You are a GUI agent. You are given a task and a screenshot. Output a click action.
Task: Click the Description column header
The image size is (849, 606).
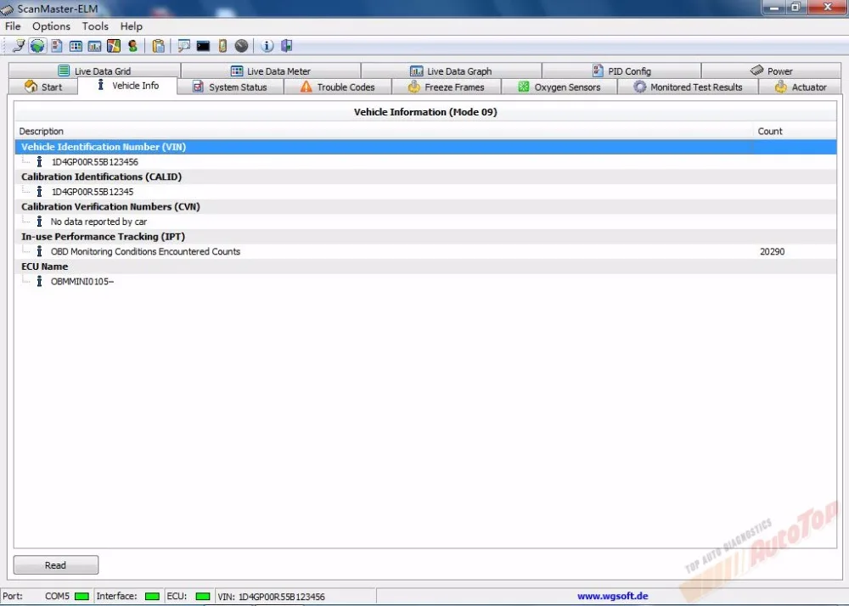pos(384,131)
